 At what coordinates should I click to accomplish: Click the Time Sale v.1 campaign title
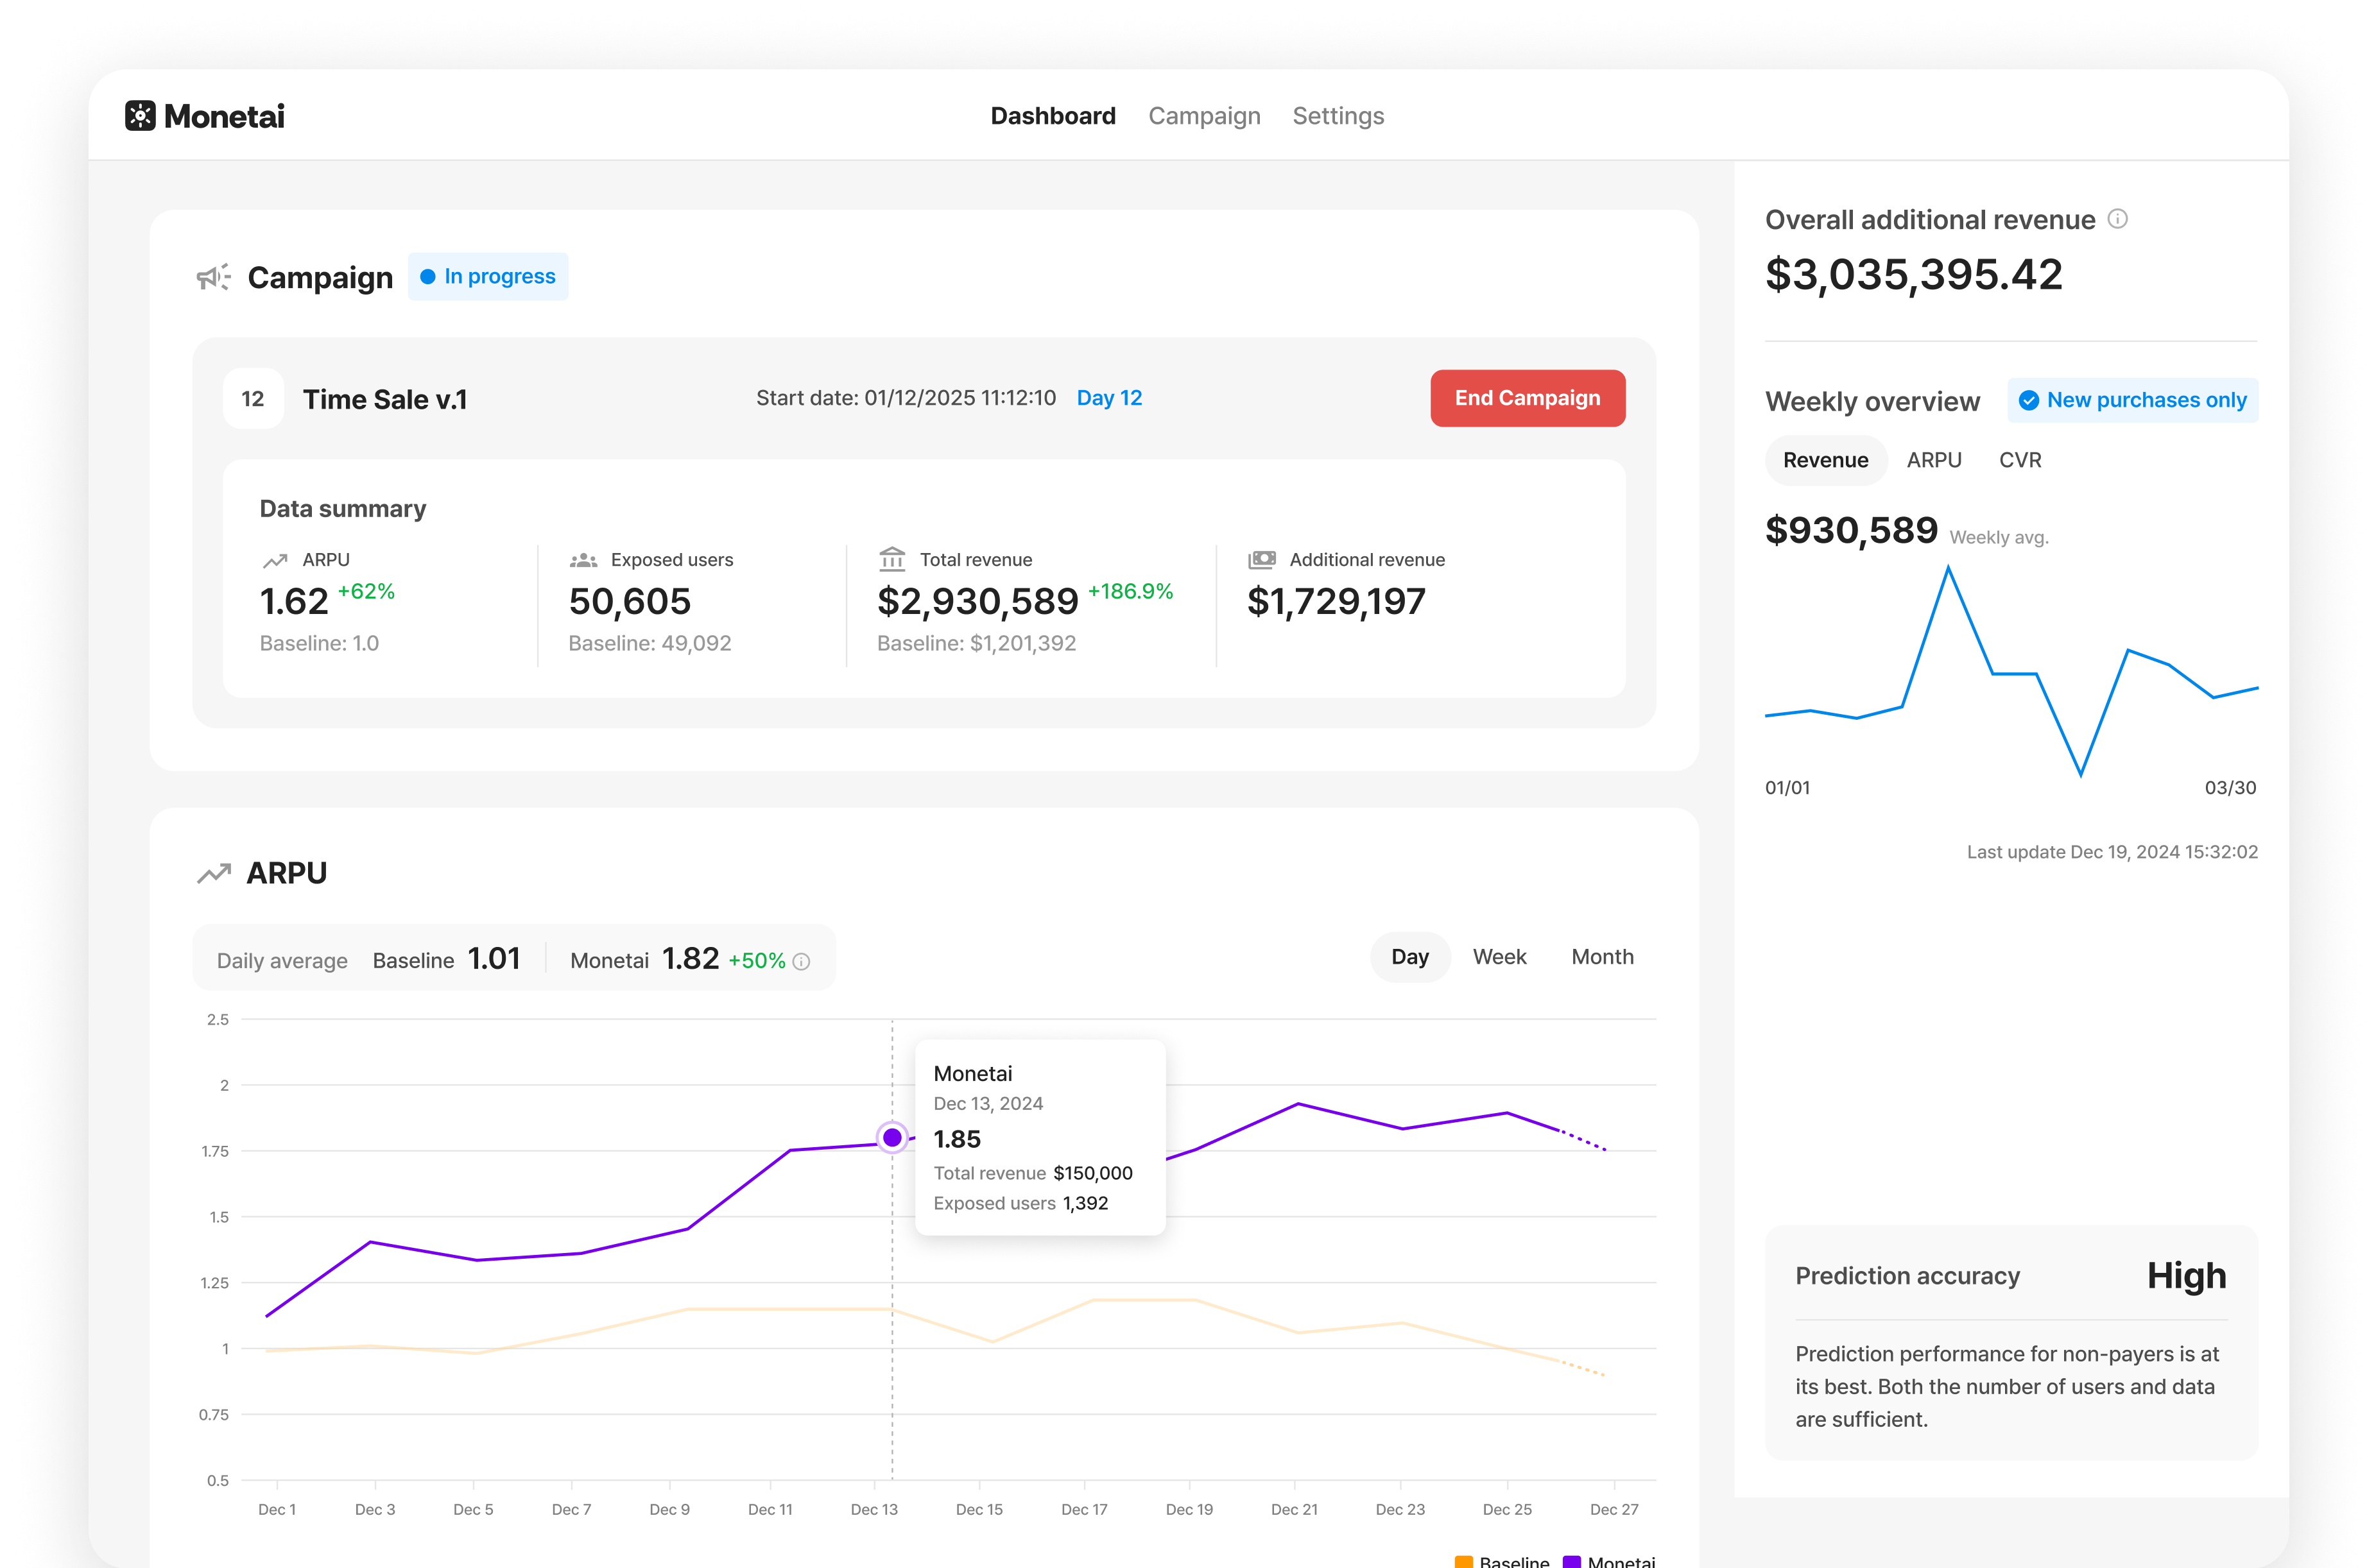pos(385,399)
